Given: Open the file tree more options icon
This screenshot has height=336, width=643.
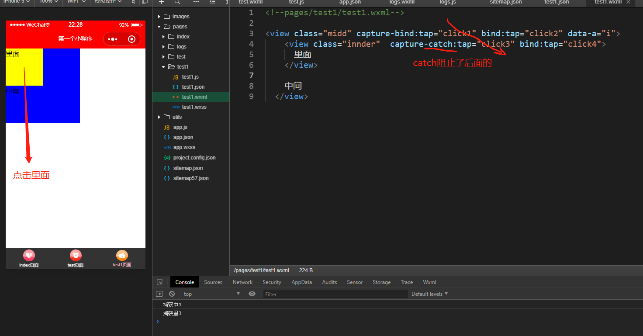Looking at the screenshot, I should (196, 2).
